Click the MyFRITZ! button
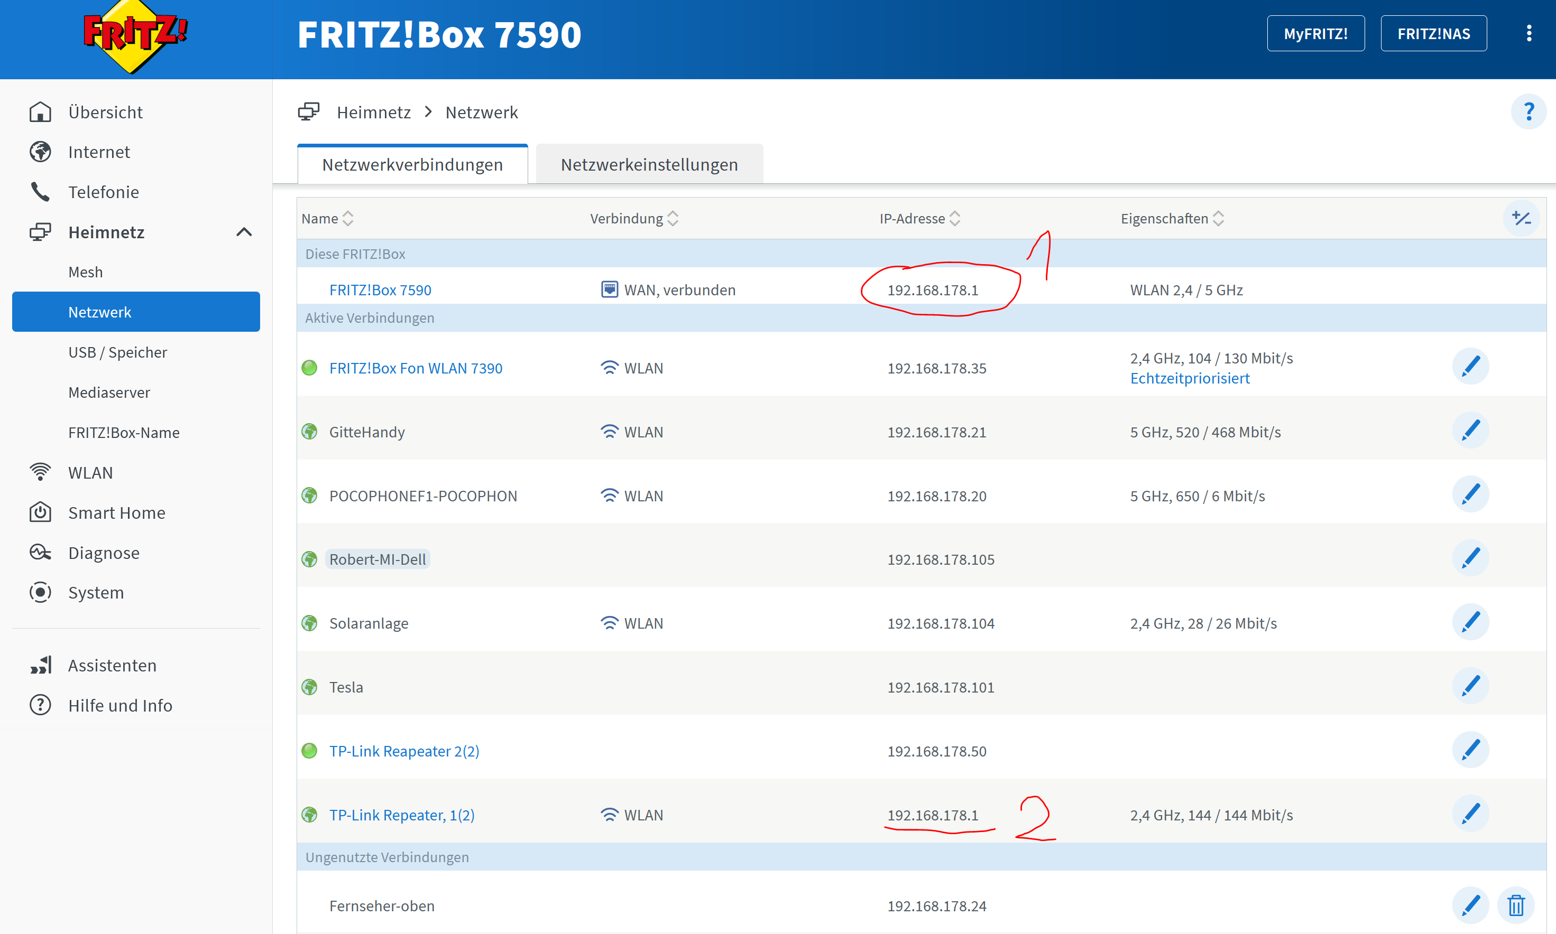Screen dimensions: 1556x934 pyautogui.click(x=1315, y=33)
